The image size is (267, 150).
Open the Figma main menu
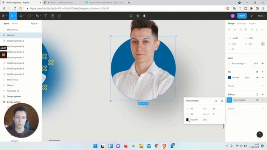pyautogui.click(x=3, y=16)
